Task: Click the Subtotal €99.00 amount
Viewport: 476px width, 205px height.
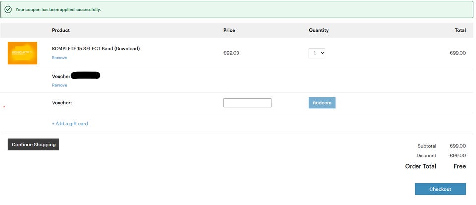Action: point(458,146)
